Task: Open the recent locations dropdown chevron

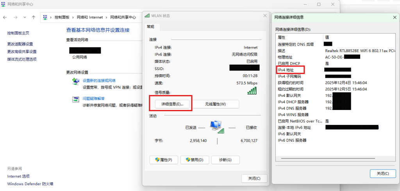Action: coord(25,17)
